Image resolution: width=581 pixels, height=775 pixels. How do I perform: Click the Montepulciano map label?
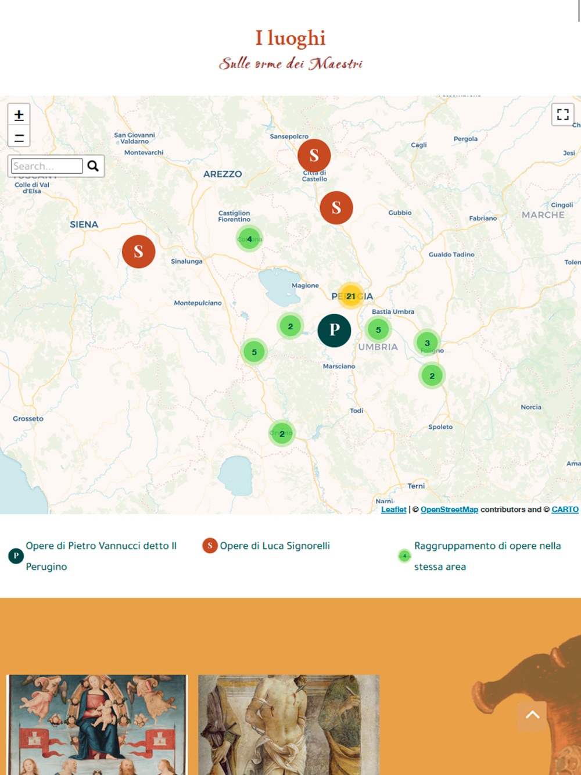[x=198, y=303]
